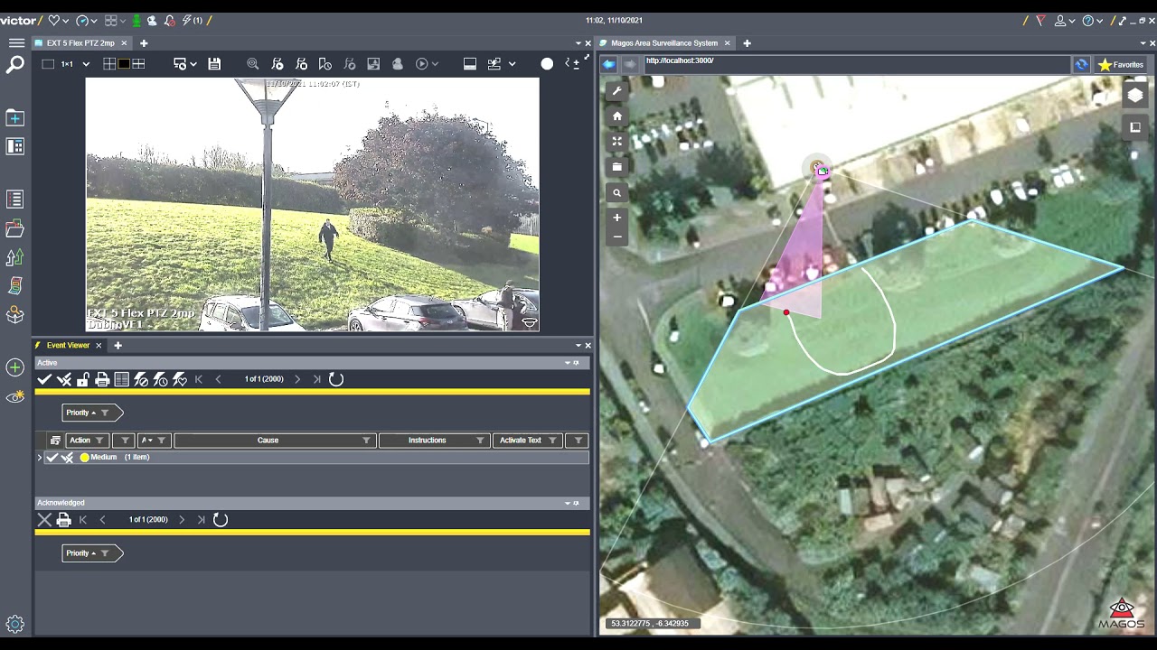The width and height of the screenshot is (1157, 650).
Task: Open the playback play-circle dropdown
Action: [427, 64]
